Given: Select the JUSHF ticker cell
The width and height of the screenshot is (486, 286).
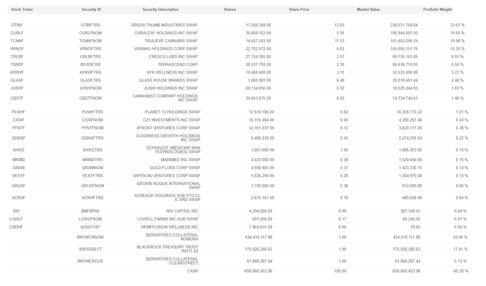Looking at the screenshot, I should pos(16,88).
